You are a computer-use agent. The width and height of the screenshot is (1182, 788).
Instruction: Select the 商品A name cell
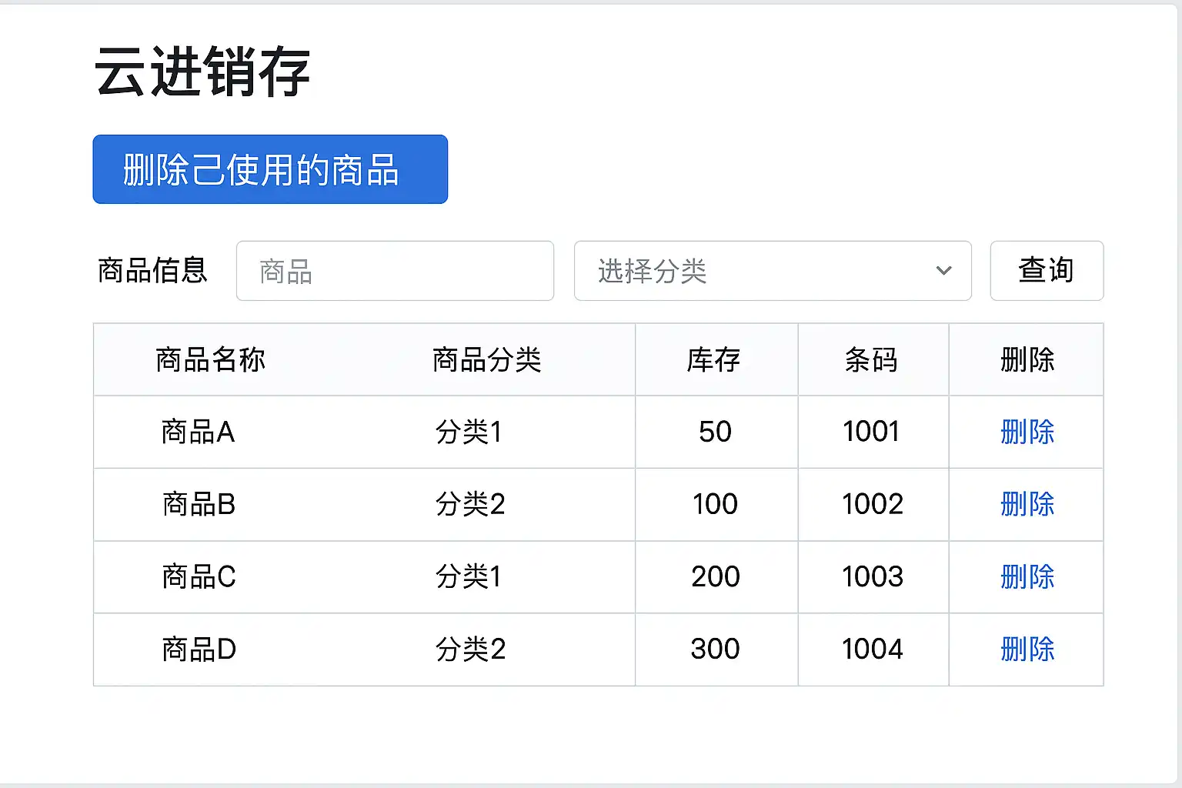(198, 432)
